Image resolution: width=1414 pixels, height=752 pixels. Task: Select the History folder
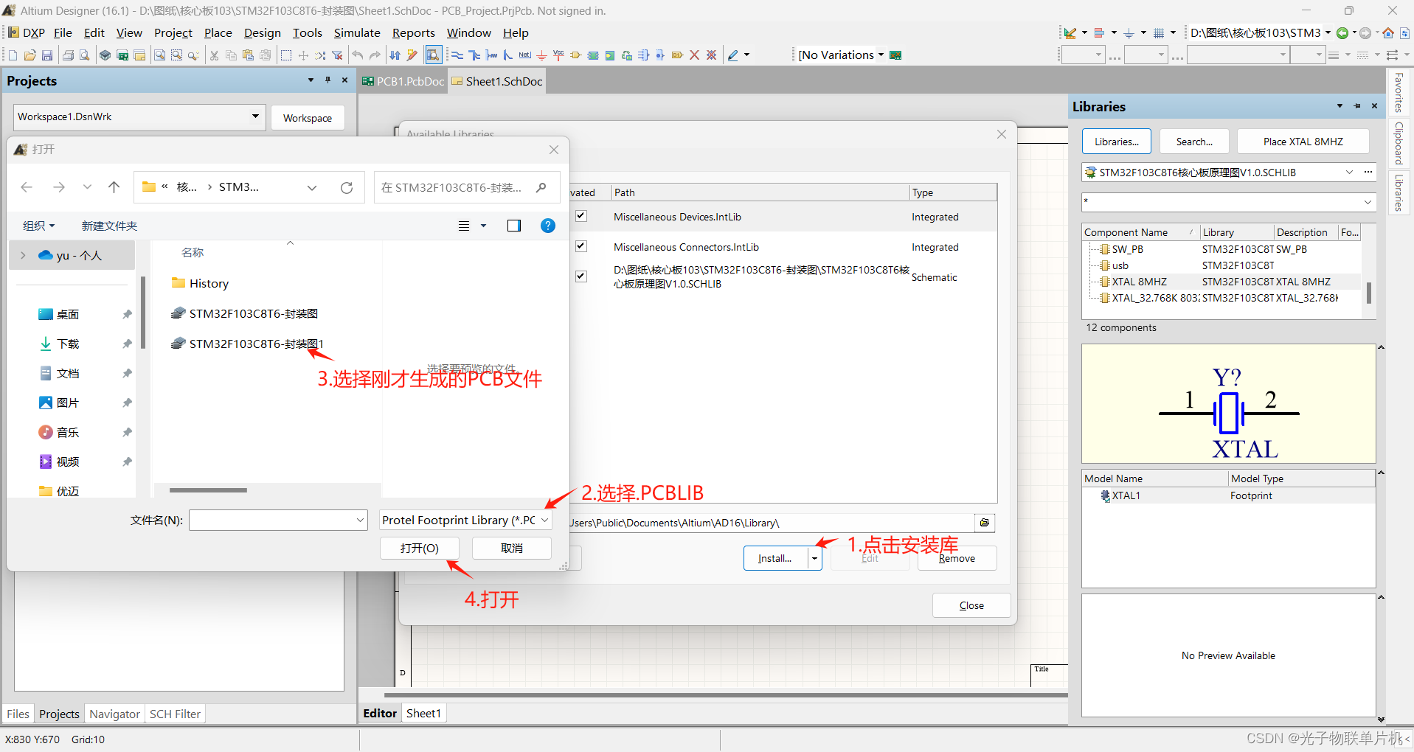pyautogui.click(x=200, y=283)
